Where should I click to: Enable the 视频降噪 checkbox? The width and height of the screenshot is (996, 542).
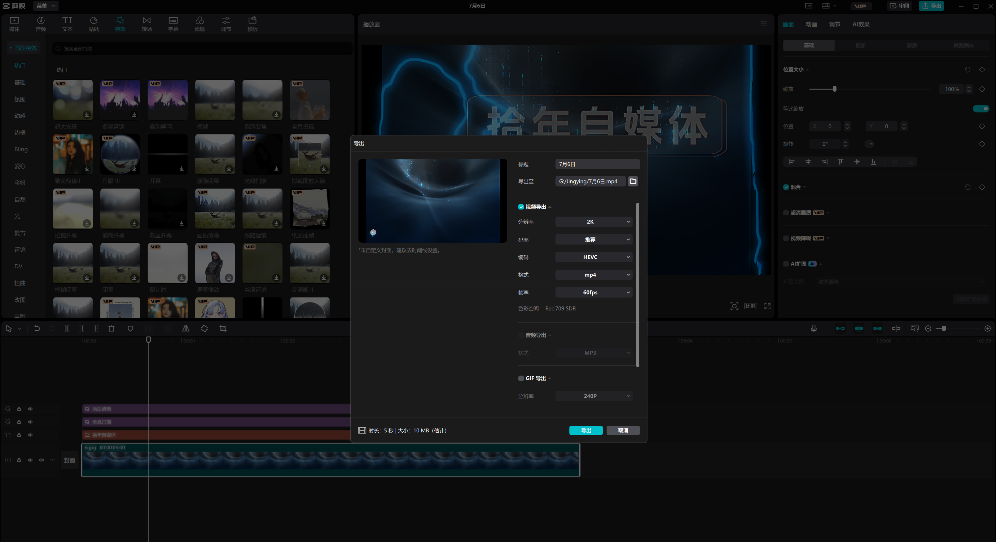pyautogui.click(x=786, y=238)
